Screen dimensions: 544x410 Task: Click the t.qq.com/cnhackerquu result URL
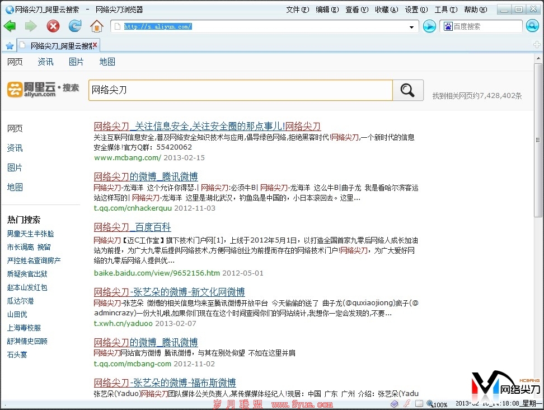click(x=133, y=208)
